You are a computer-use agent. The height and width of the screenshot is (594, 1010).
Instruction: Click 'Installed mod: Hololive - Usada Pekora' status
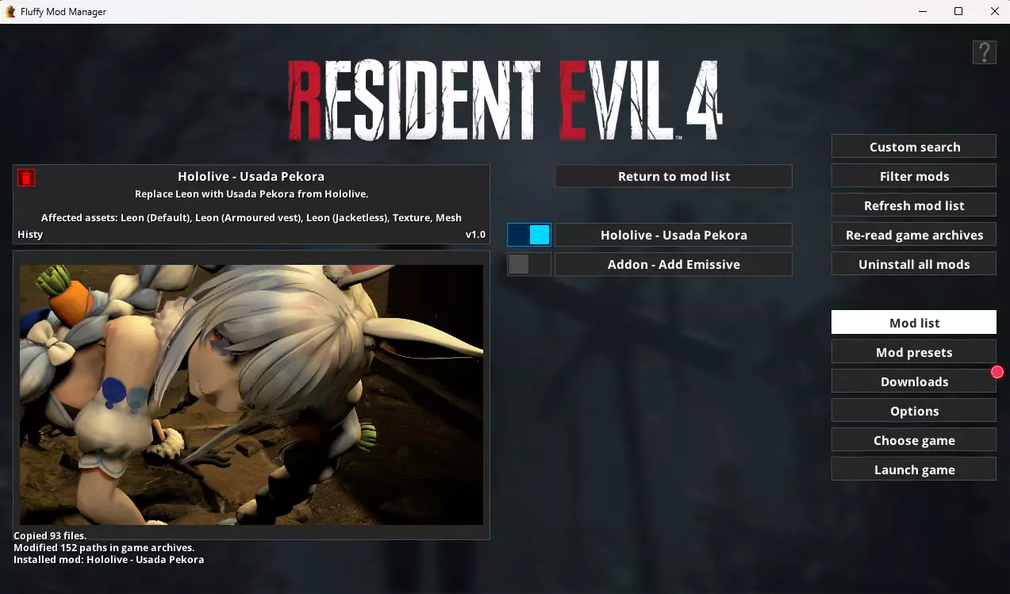point(109,559)
